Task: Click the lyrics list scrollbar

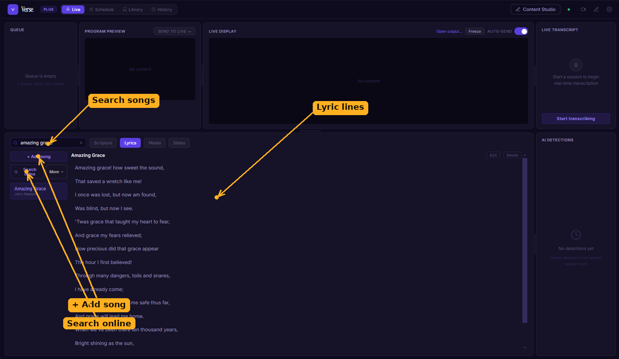Action: point(525,240)
